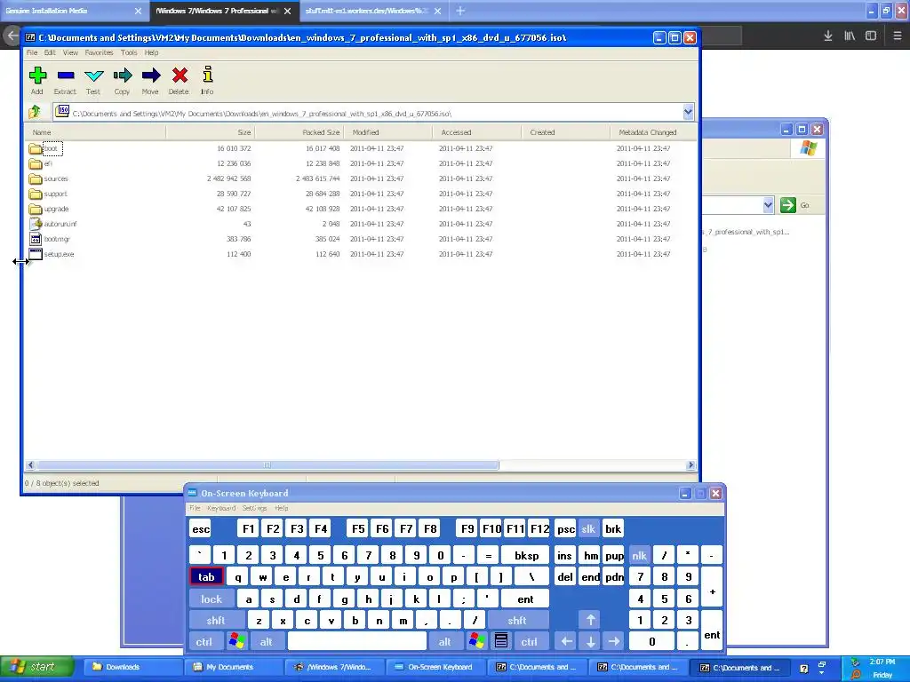910x682 pixels.
Task: Open On-Screen Keyboard's Keyboard menu
Action: coord(221,508)
